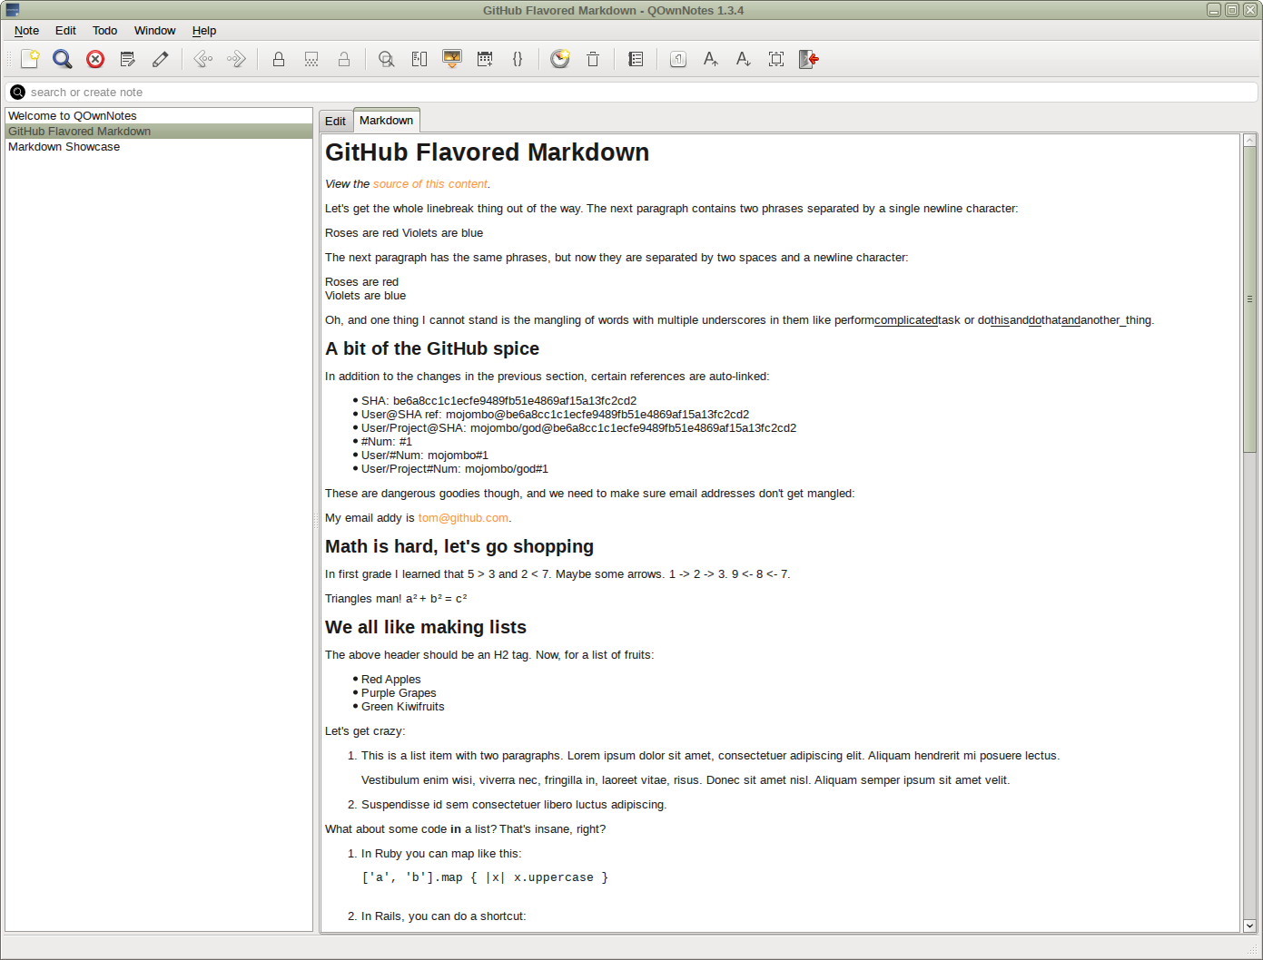Click the splitter handle between note list and preview
This screenshot has width=1263, height=960.
[316, 520]
